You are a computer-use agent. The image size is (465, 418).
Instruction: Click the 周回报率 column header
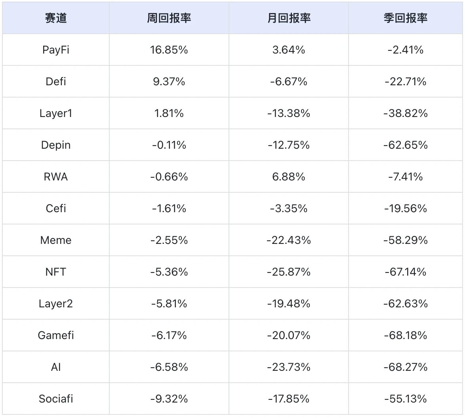tap(169, 18)
